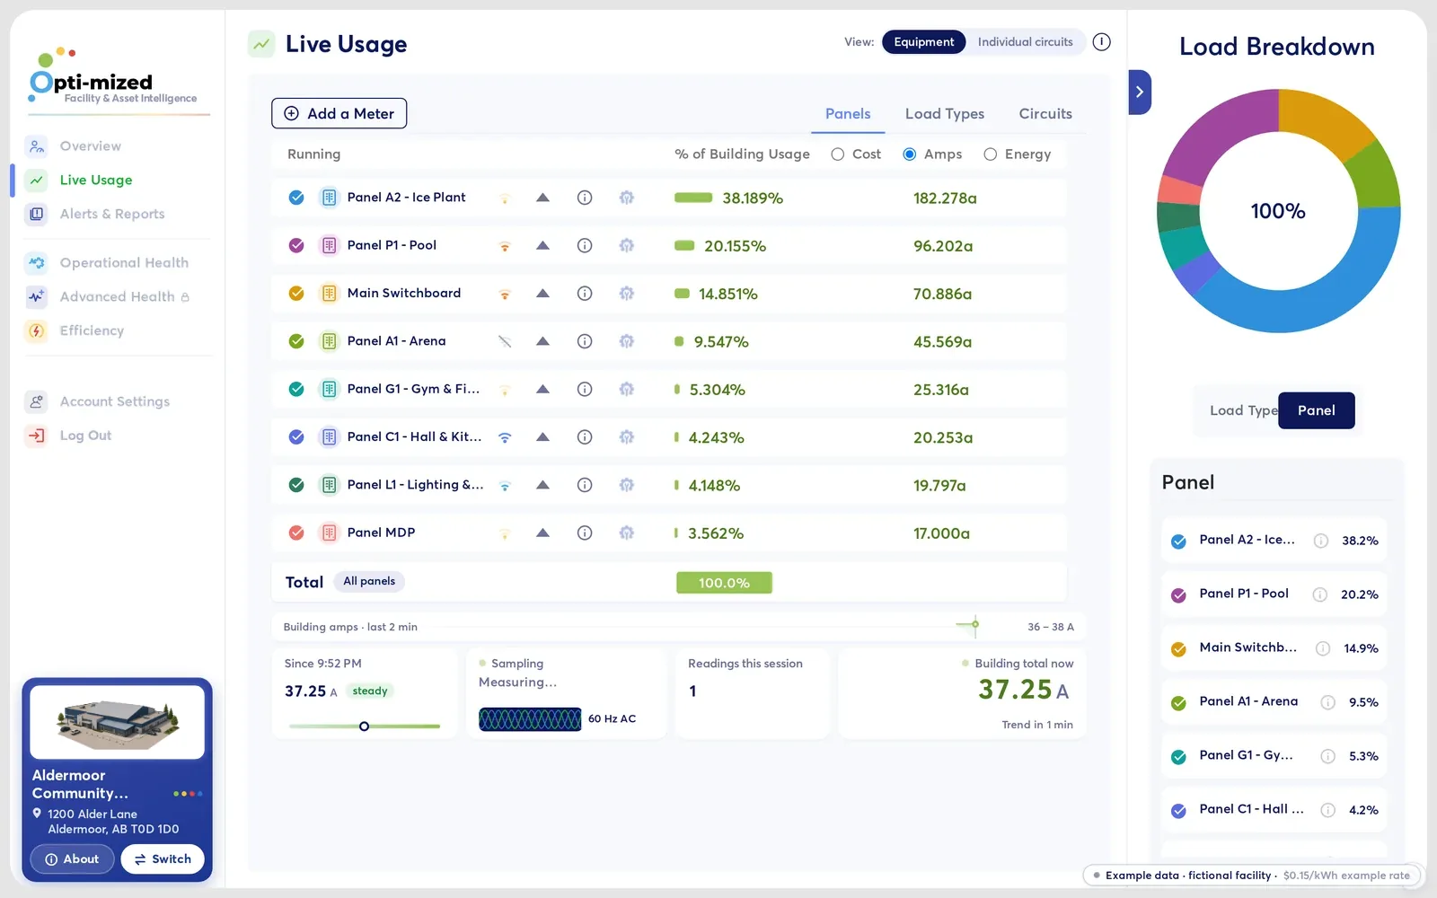This screenshot has height=898, width=1437.
Task: Open info for Panel P1 - Pool in Load Breakdown
Action: [x=1320, y=594]
